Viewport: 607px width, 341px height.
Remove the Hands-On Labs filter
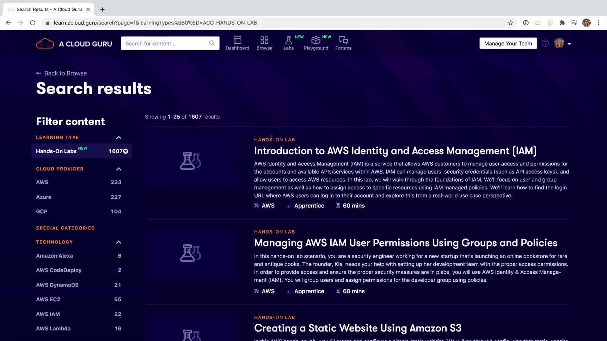(x=126, y=151)
